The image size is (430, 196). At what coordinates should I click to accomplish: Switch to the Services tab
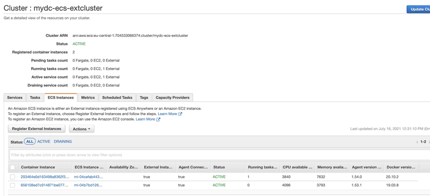pos(15,97)
